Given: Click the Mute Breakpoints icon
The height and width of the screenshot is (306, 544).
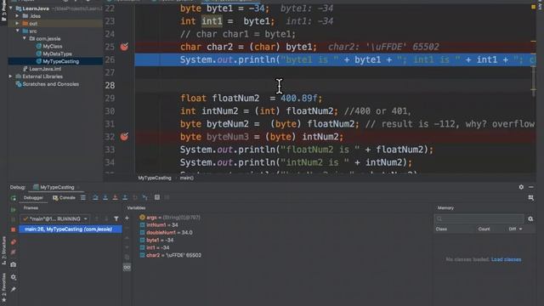Looking at the screenshot, I should click(x=14, y=252).
